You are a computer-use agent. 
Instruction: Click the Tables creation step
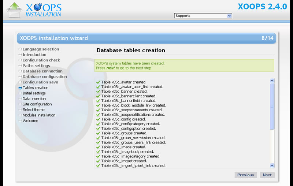[x=36, y=88]
